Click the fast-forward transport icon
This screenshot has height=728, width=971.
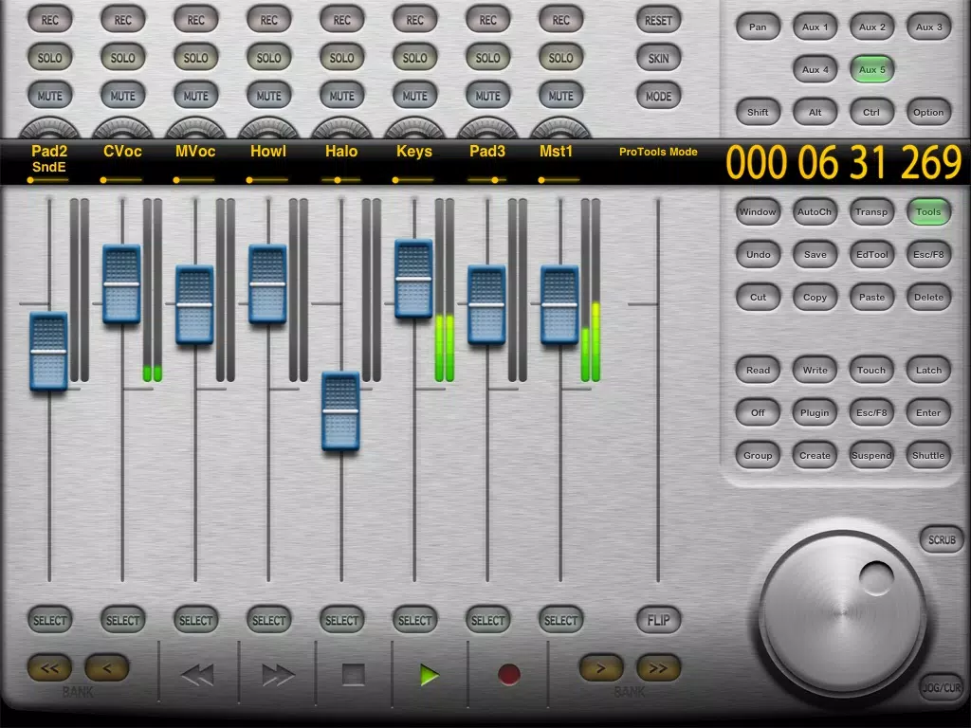click(x=278, y=675)
